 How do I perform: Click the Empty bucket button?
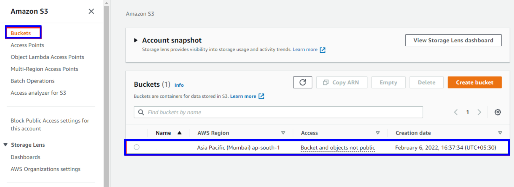tap(388, 83)
